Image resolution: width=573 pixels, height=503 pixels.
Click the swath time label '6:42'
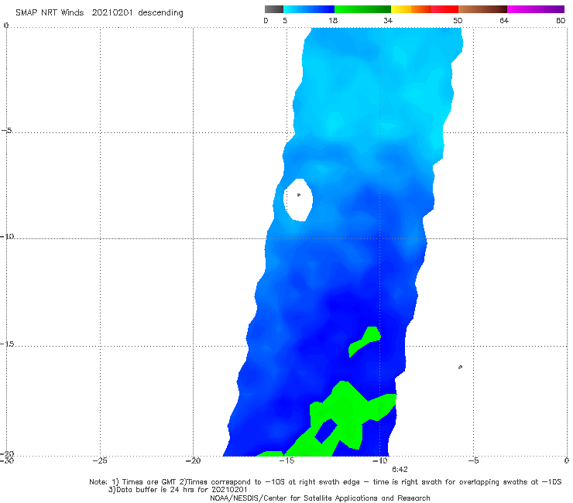pyautogui.click(x=400, y=470)
